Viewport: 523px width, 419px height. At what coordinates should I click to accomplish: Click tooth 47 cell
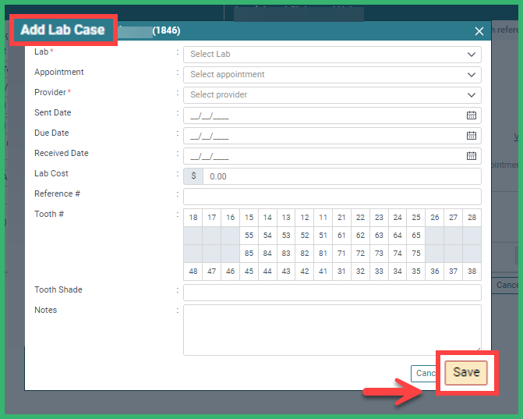(x=211, y=272)
